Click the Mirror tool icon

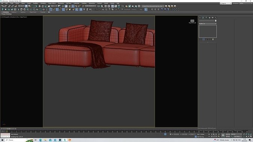click(98, 6)
